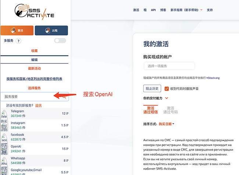Screen dimensions: 239x175
Task: Open the API top navigation item
Action: coord(153,10)
